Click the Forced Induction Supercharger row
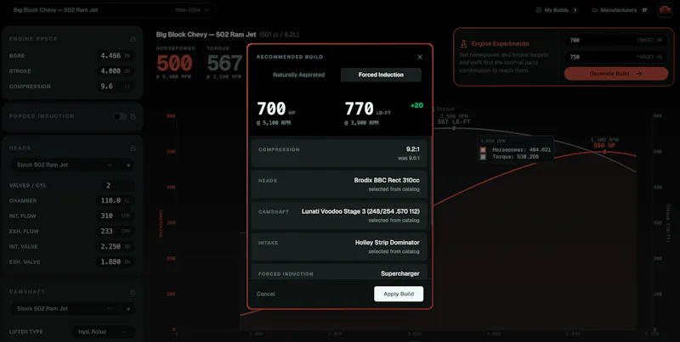Image resolution: width=680 pixels, height=342 pixels. click(x=339, y=272)
